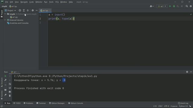Click inspection checkmark at editor top-right
The image size is (193, 108).
tap(191, 14)
